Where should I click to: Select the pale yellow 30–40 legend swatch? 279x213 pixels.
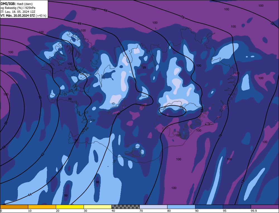[98, 207]
